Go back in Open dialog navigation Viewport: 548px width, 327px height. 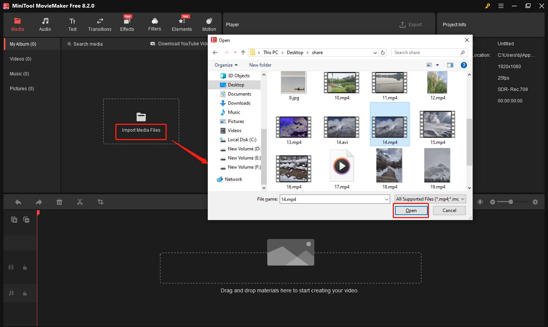[215, 53]
